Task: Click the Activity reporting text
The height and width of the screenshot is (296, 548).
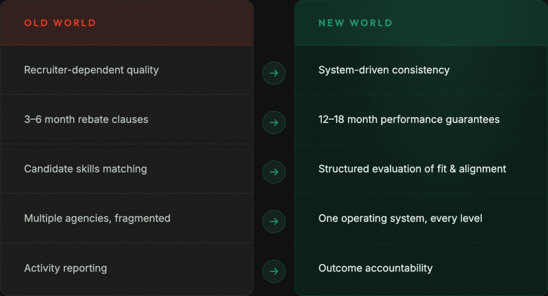Action: click(65, 268)
